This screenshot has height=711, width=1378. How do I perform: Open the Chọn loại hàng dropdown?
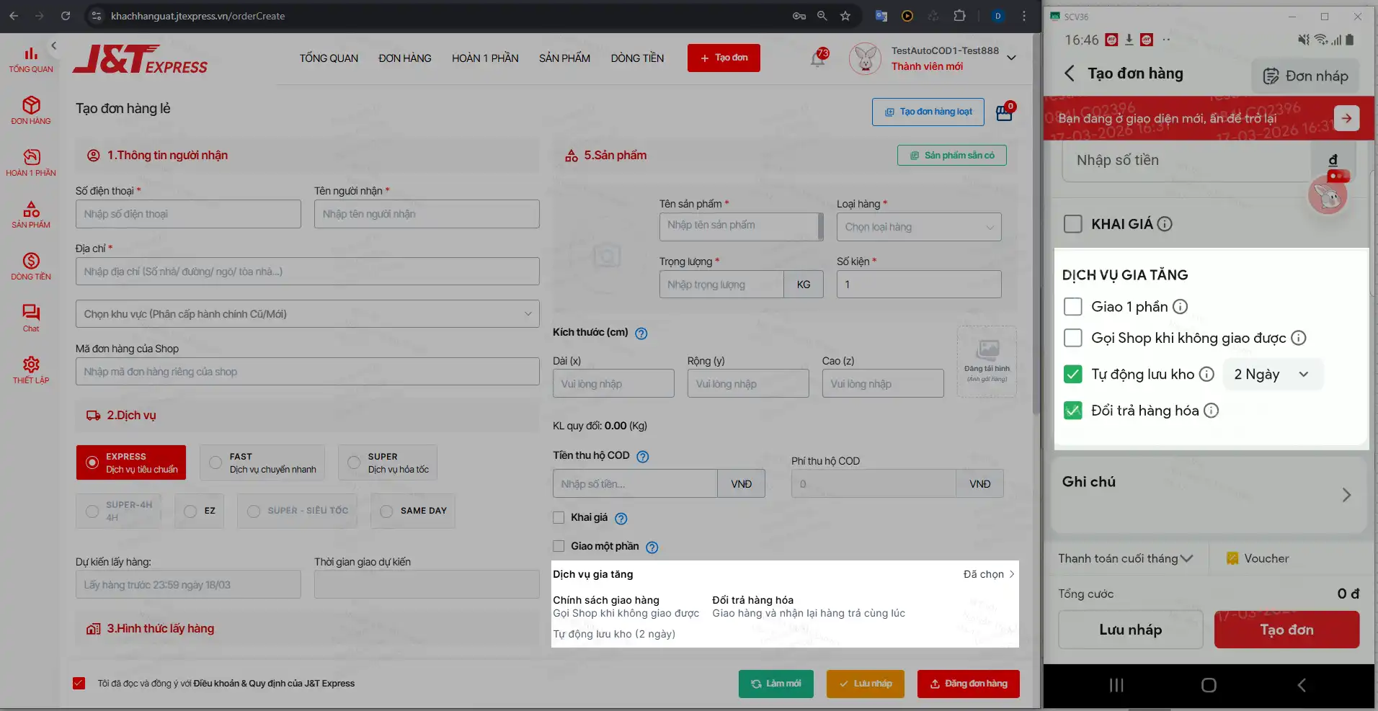918,227
